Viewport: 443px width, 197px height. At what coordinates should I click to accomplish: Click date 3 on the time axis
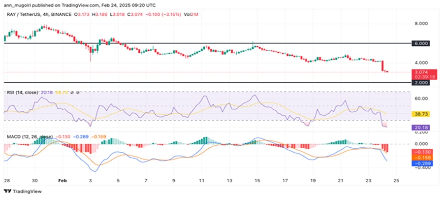tap(91, 181)
